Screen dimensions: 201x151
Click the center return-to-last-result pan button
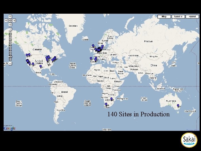(x=10, y=20)
